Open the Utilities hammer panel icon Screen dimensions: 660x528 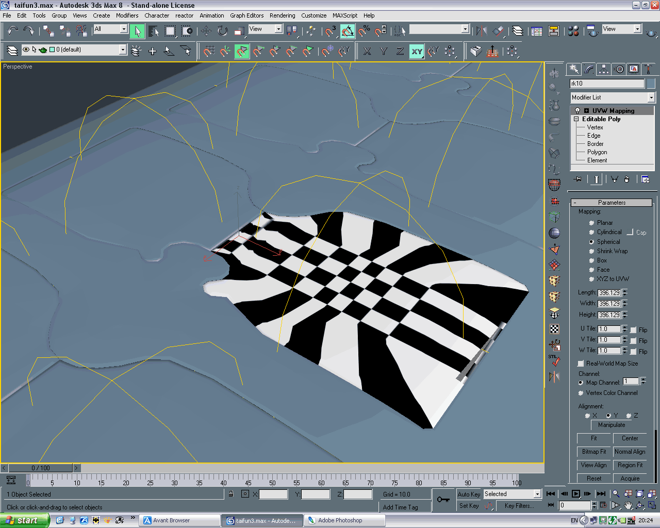[649, 69]
